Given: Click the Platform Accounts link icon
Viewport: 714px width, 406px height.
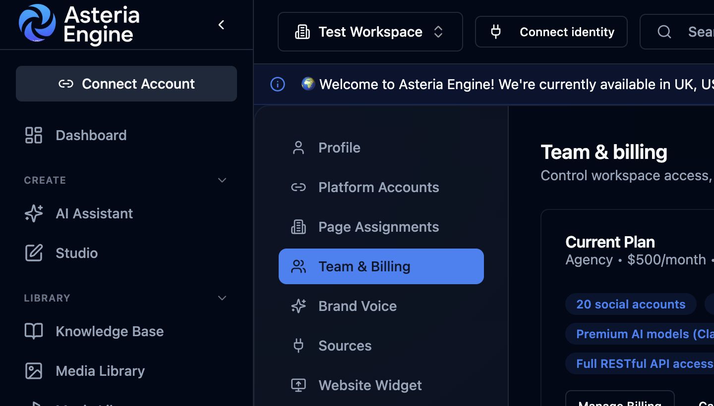Looking at the screenshot, I should coord(298,187).
